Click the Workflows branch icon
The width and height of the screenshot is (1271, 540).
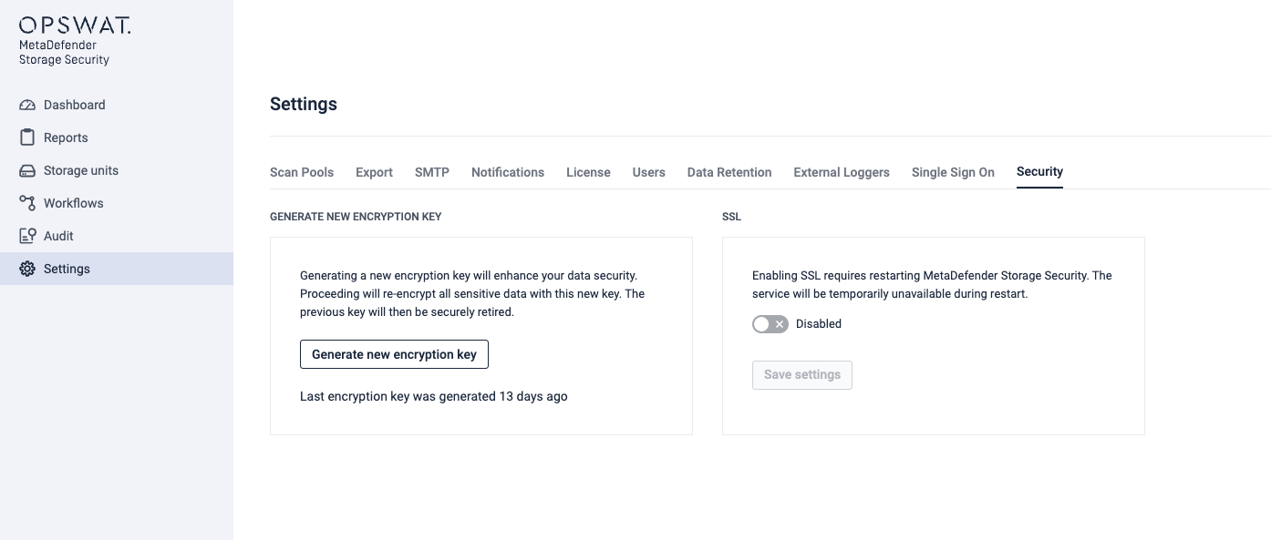pos(27,203)
